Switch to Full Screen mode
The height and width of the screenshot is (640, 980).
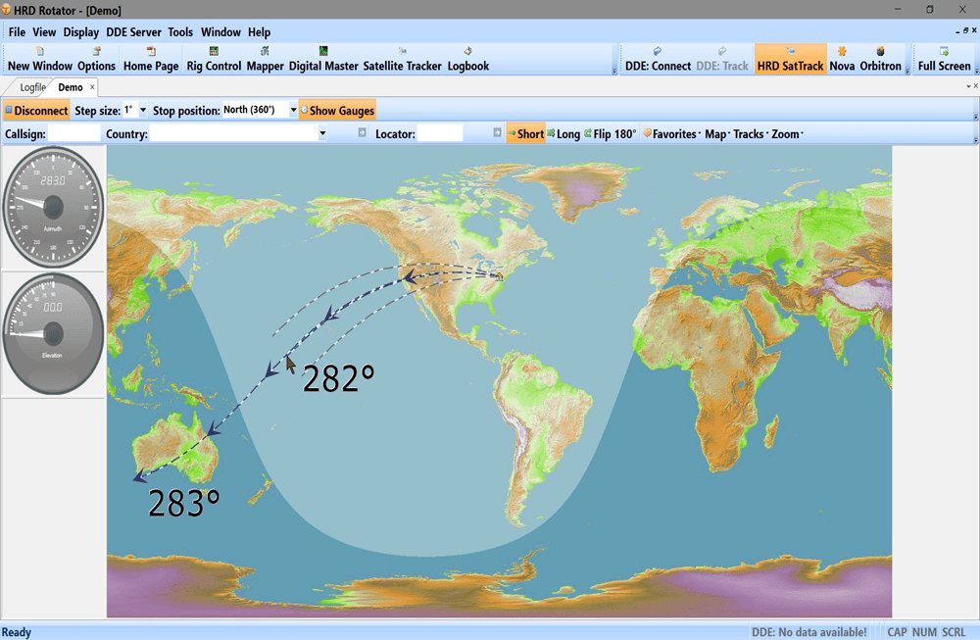point(944,60)
